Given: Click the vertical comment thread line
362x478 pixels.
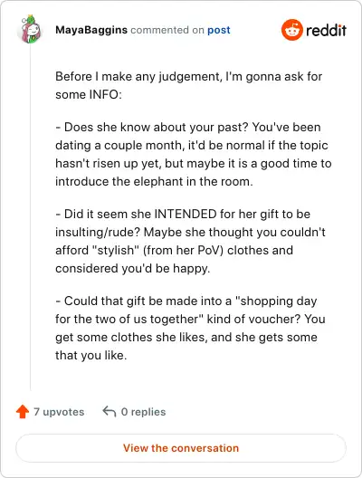Looking at the screenshot, I should pos(30,217).
